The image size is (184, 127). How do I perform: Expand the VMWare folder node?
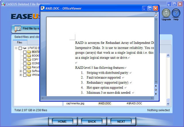(x=21, y=75)
